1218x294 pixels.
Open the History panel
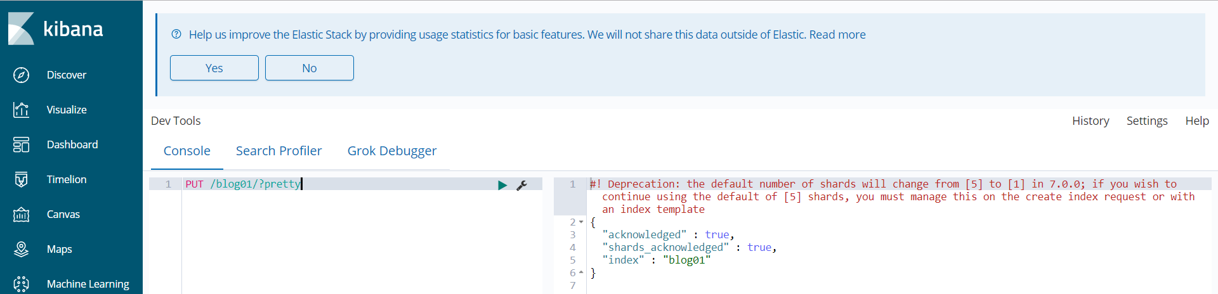[1090, 120]
